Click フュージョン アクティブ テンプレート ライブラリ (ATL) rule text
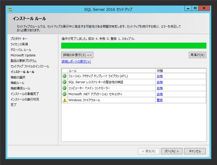Screen dimensions: 217x165 click(98, 76)
